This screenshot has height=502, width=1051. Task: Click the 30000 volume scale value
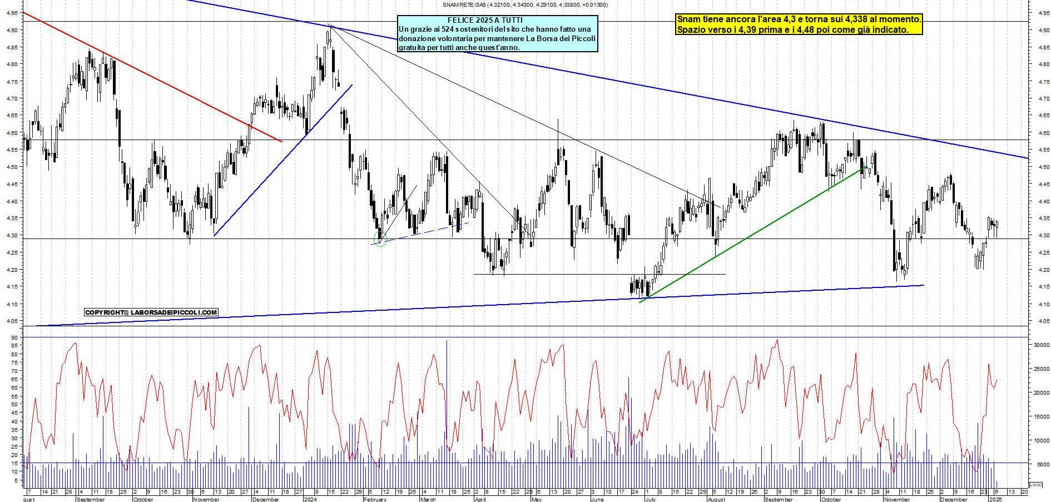1042,345
